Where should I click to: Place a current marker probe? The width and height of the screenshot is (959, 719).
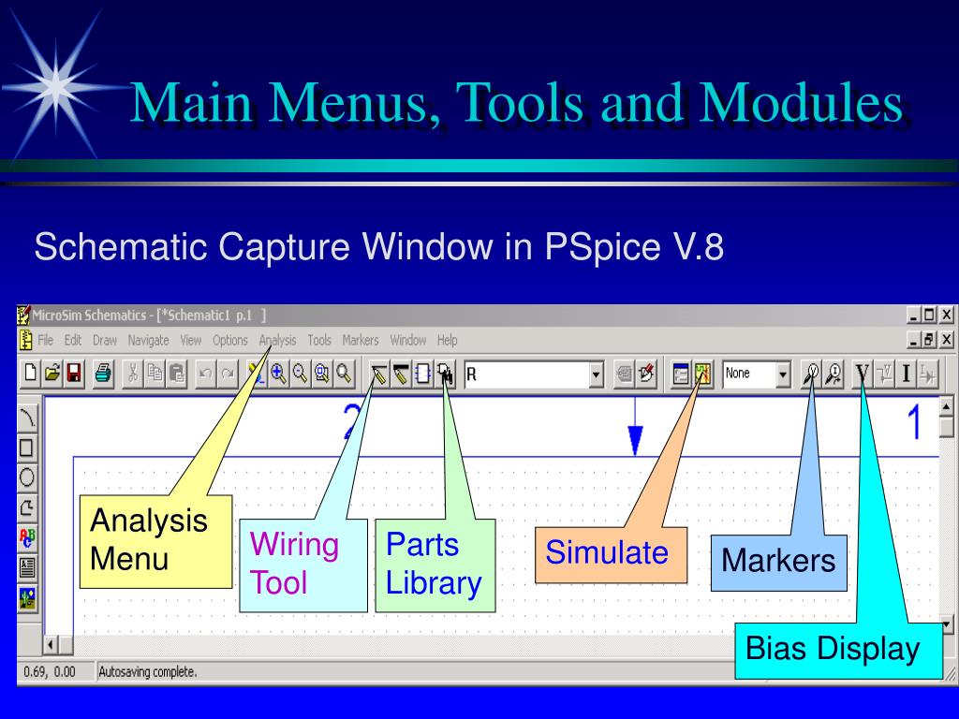click(834, 374)
